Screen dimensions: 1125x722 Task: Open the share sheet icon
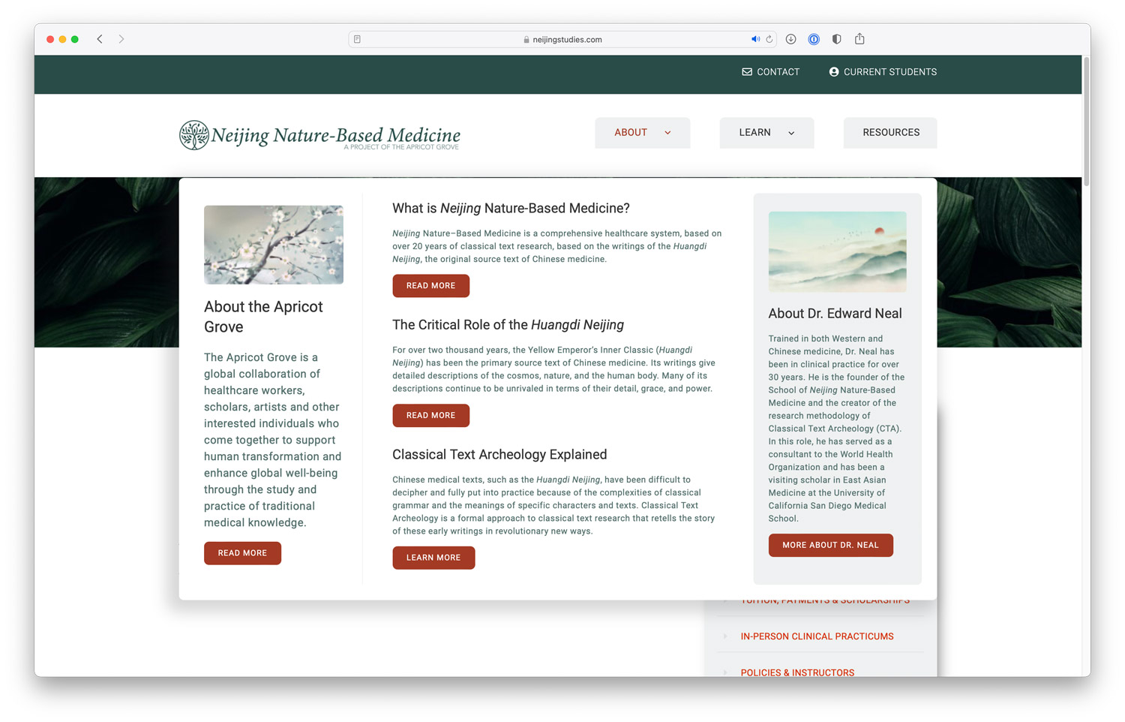pyautogui.click(x=859, y=38)
